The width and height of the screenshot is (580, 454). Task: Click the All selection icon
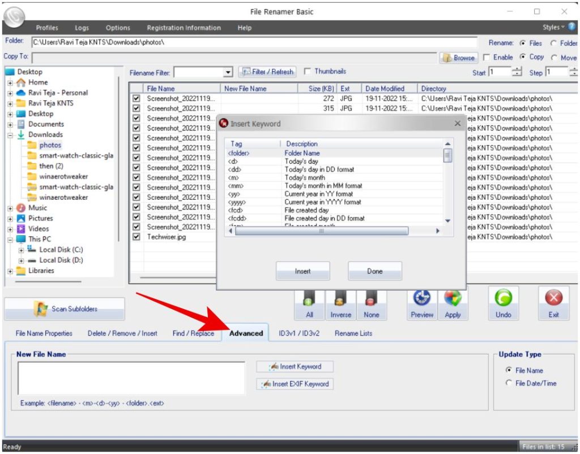click(309, 305)
